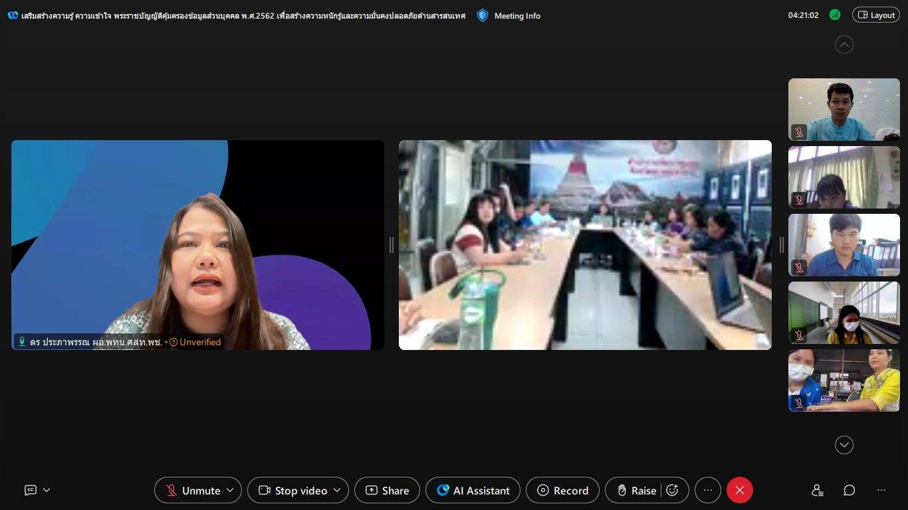The image size is (908, 510).
Task: Click the green connection status icon
Action: [x=834, y=15]
